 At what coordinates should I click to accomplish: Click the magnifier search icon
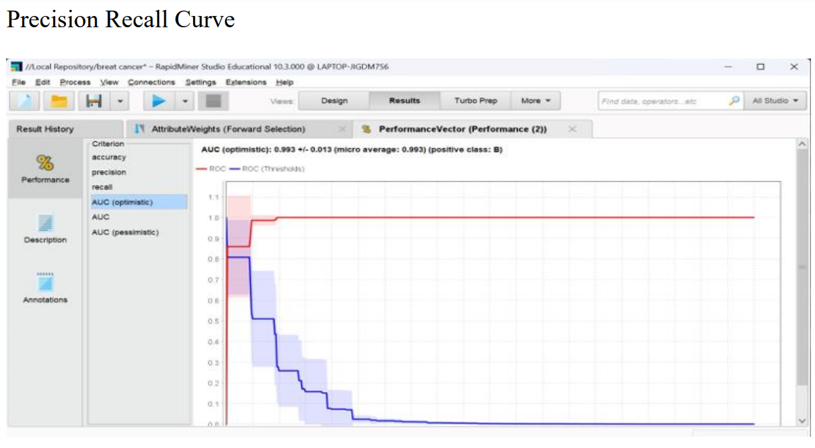click(x=734, y=101)
